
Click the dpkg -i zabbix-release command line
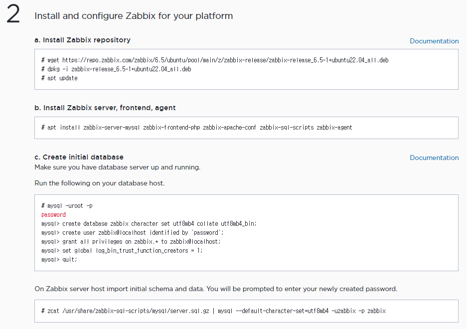(x=116, y=69)
